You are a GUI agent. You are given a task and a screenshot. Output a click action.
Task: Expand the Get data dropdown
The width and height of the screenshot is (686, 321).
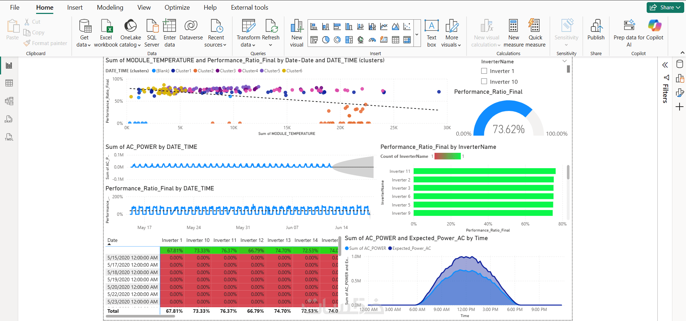tap(84, 45)
